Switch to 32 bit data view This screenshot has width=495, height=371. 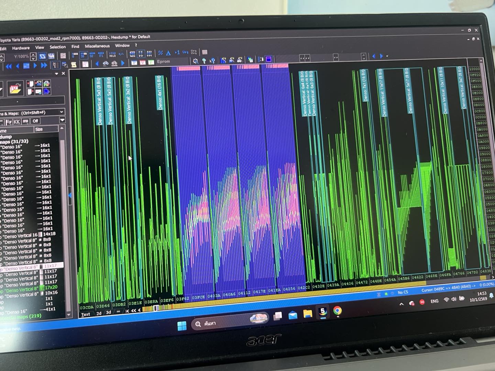point(92,55)
